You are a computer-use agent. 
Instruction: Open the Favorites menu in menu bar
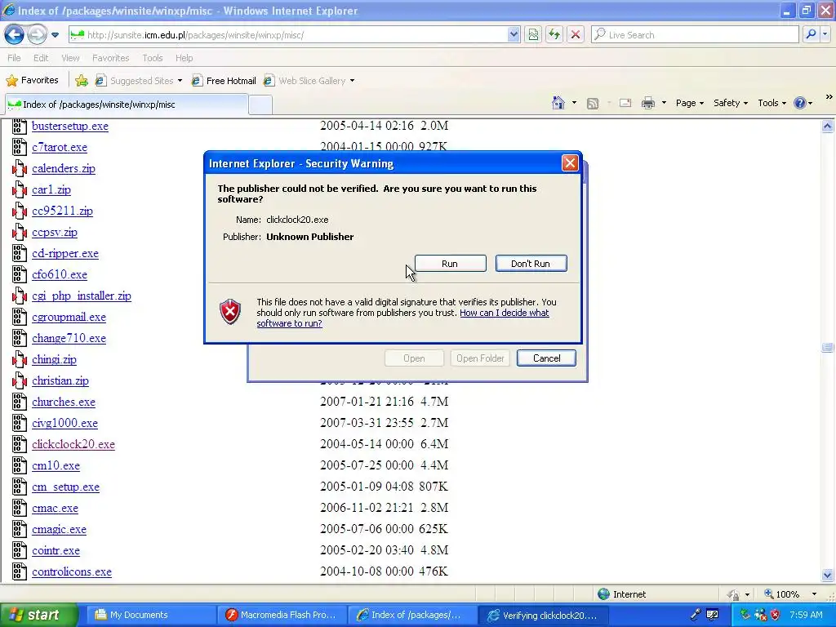pos(110,58)
